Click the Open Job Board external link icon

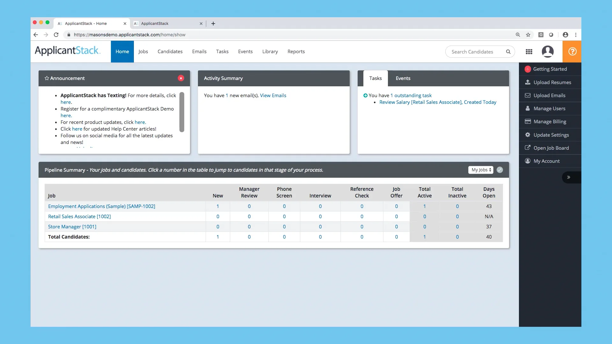(x=528, y=148)
